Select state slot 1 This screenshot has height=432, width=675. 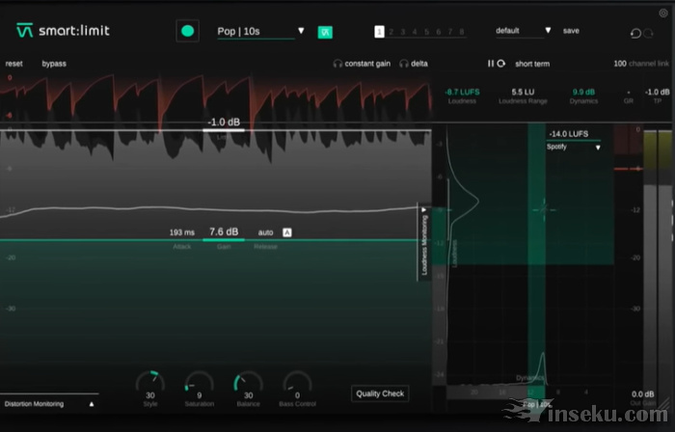pos(379,32)
